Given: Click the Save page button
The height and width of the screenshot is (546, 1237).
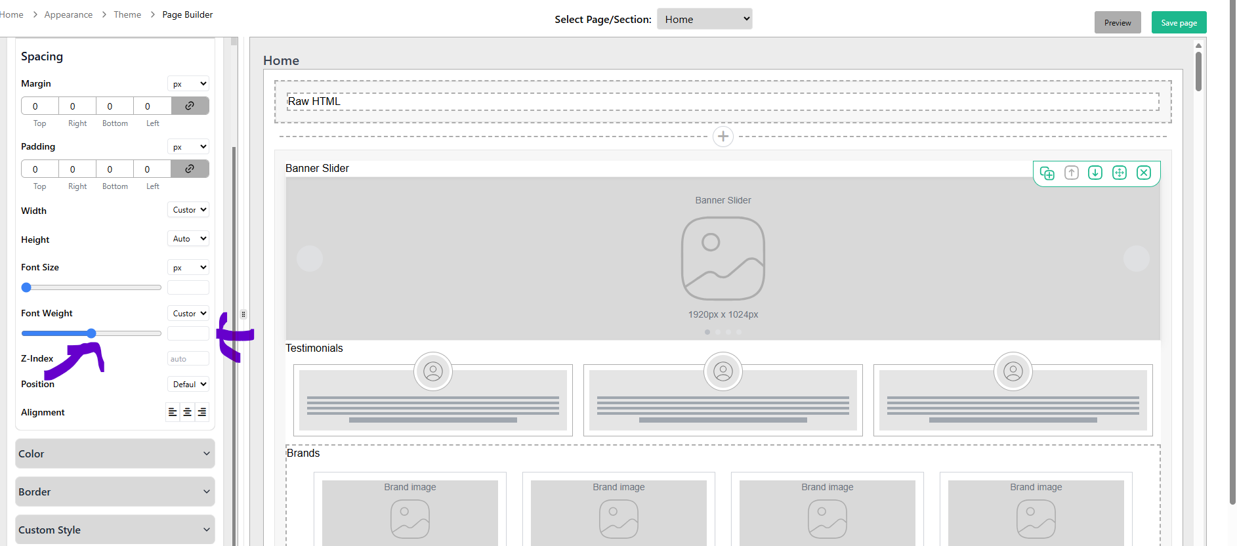Looking at the screenshot, I should (x=1179, y=22).
